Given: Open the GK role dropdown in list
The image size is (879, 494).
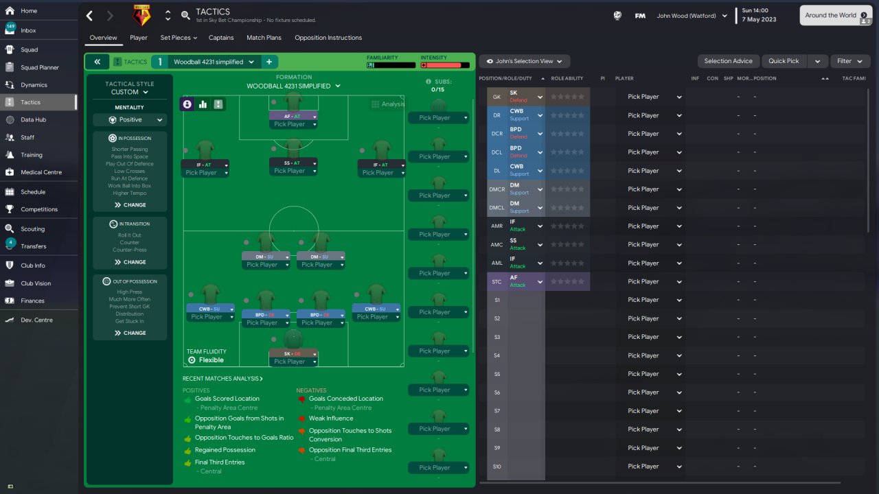Looking at the screenshot, I should point(540,97).
